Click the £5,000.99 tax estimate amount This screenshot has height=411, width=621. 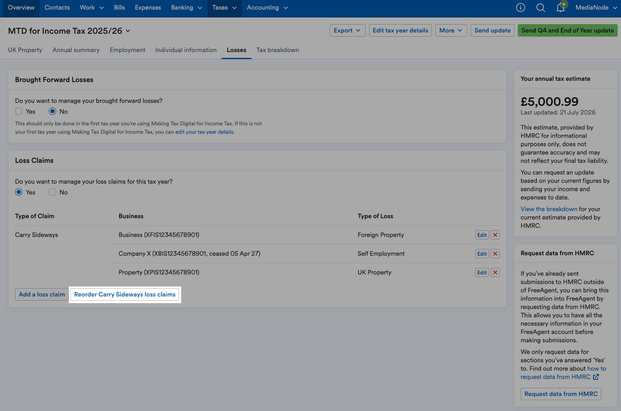pyautogui.click(x=549, y=102)
